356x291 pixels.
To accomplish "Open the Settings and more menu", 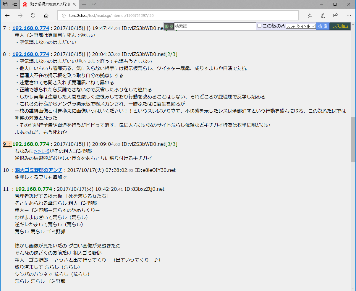I will [x=349, y=15].
